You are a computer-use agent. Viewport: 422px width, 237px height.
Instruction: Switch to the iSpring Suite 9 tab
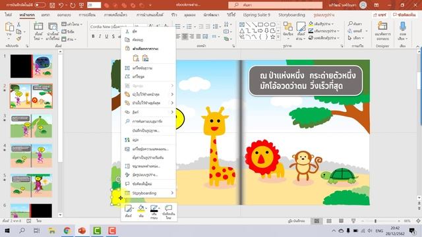[x=256, y=14]
